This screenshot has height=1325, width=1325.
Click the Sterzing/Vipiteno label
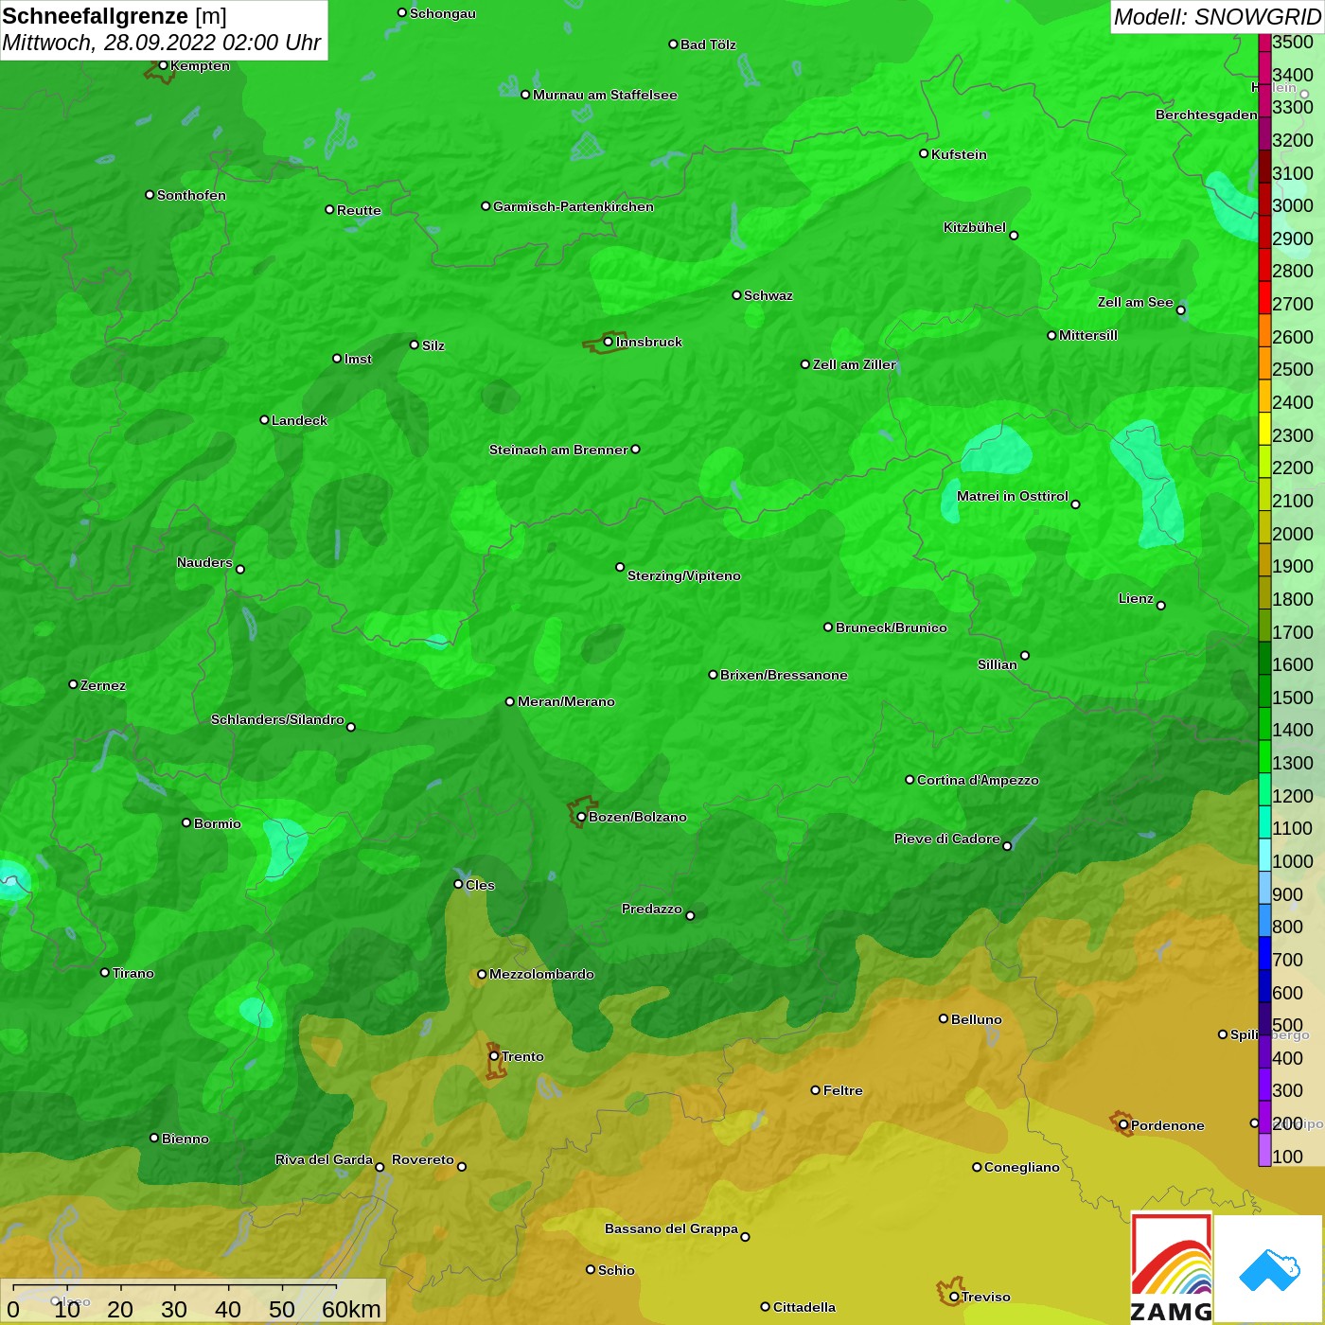click(x=684, y=575)
